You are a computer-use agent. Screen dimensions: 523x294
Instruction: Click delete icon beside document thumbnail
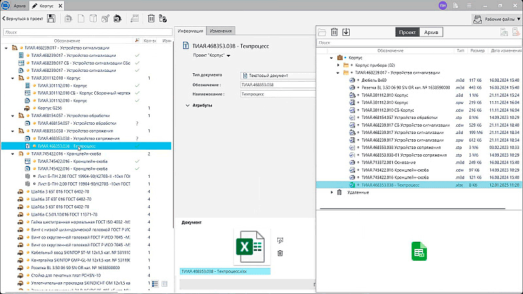280,253
